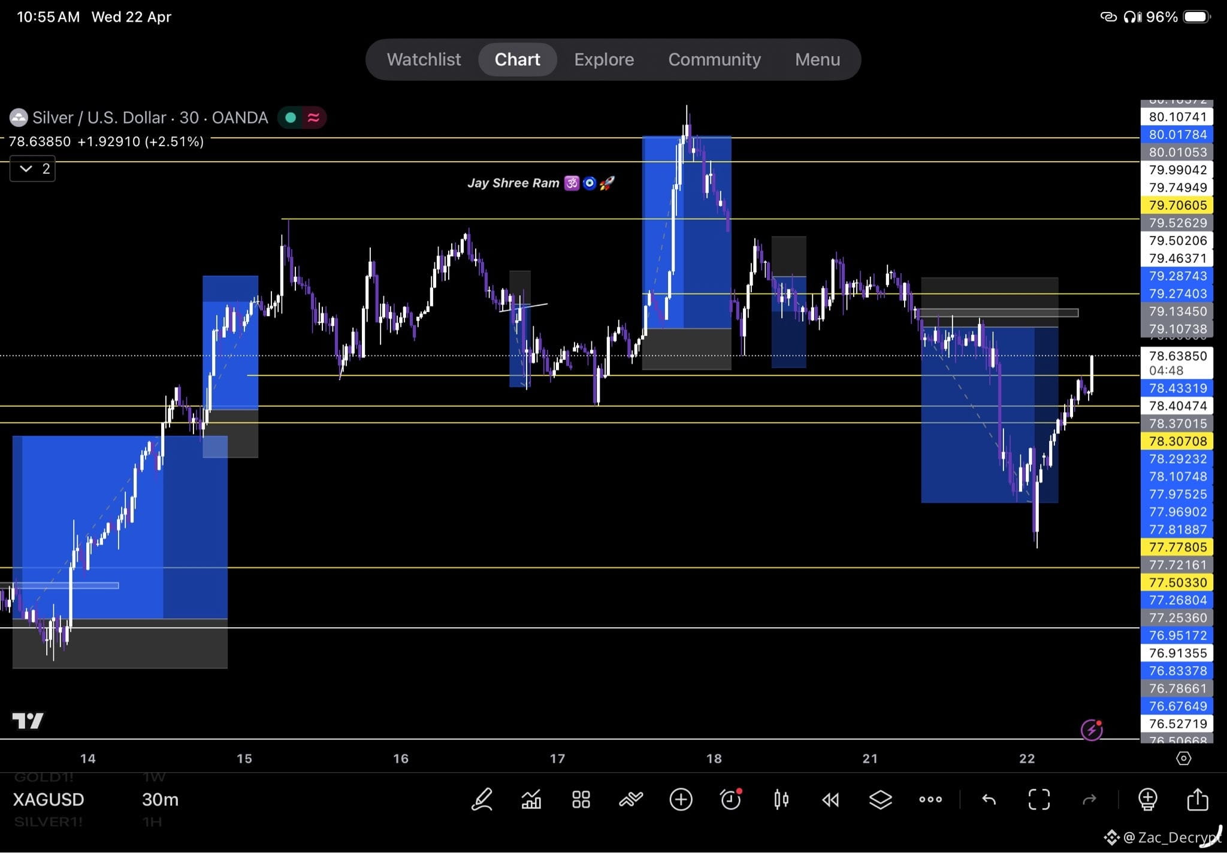Viewport: 1227px width, 853px height.
Task: Select the yellow price label 77.77805
Action: [1177, 548]
